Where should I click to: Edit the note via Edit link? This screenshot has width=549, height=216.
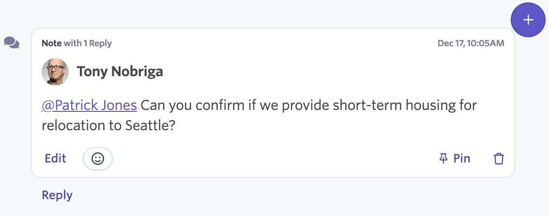point(55,159)
